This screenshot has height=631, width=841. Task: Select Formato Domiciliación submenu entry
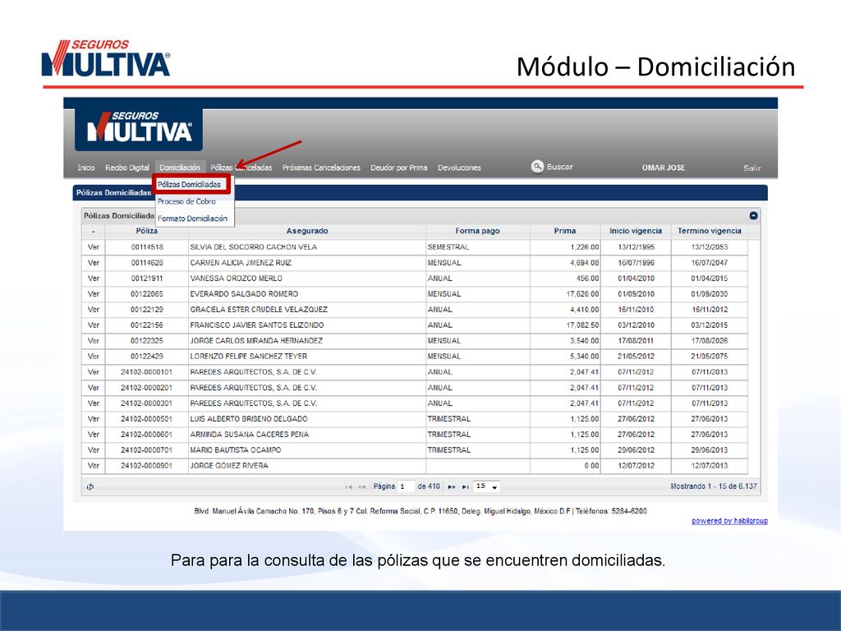click(192, 219)
